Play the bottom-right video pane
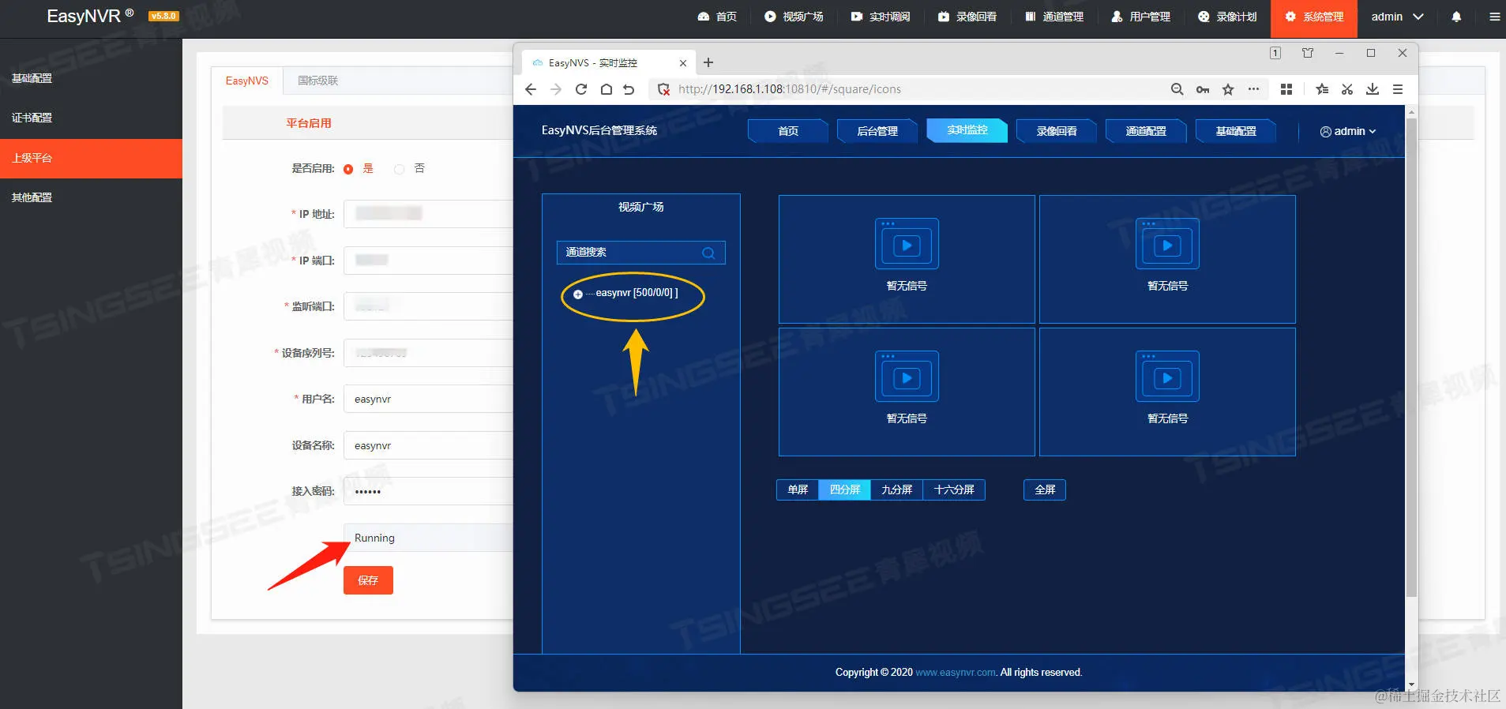 click(1167, 377)
